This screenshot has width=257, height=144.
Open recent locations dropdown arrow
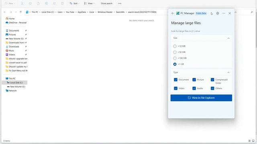16,12
